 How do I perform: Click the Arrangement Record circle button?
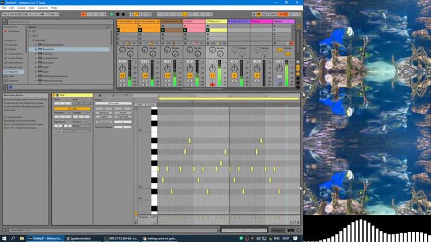point(123,14)
